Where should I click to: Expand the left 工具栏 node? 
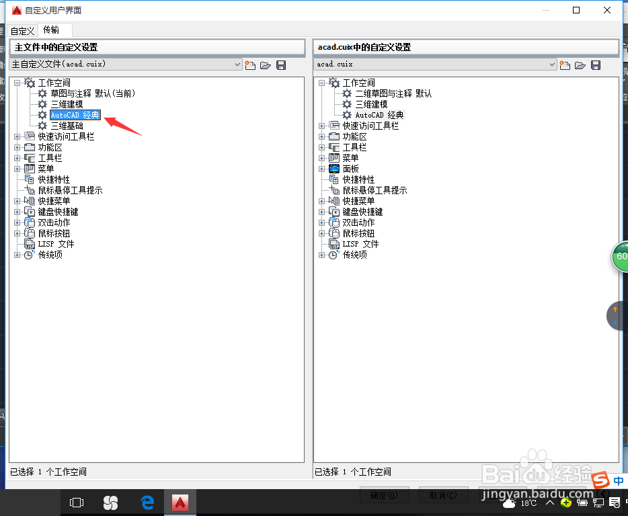(17, 159)
